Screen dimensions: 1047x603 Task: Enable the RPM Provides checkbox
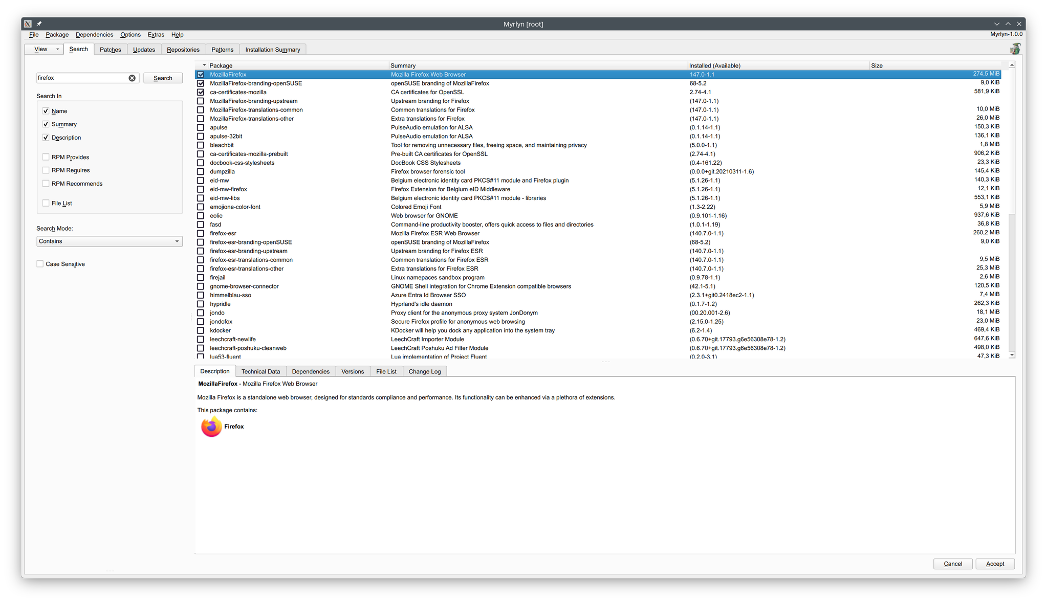point(46,157)
